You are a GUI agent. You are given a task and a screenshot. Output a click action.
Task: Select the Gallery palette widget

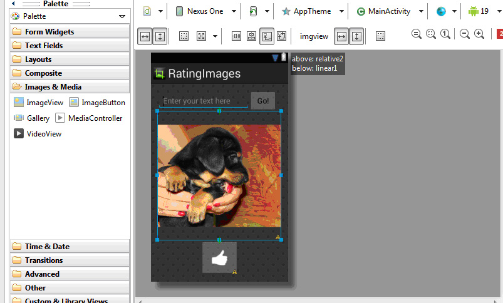pyautogui.click(x=32, y=118)
